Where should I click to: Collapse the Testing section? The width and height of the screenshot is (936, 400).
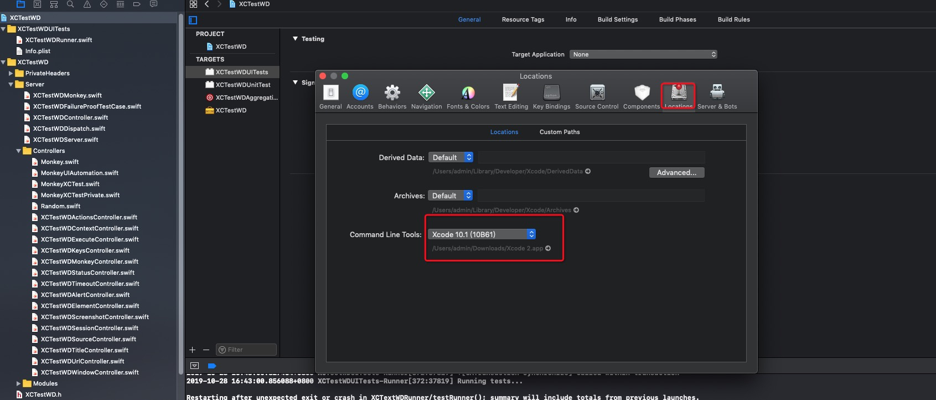point(296,39)
